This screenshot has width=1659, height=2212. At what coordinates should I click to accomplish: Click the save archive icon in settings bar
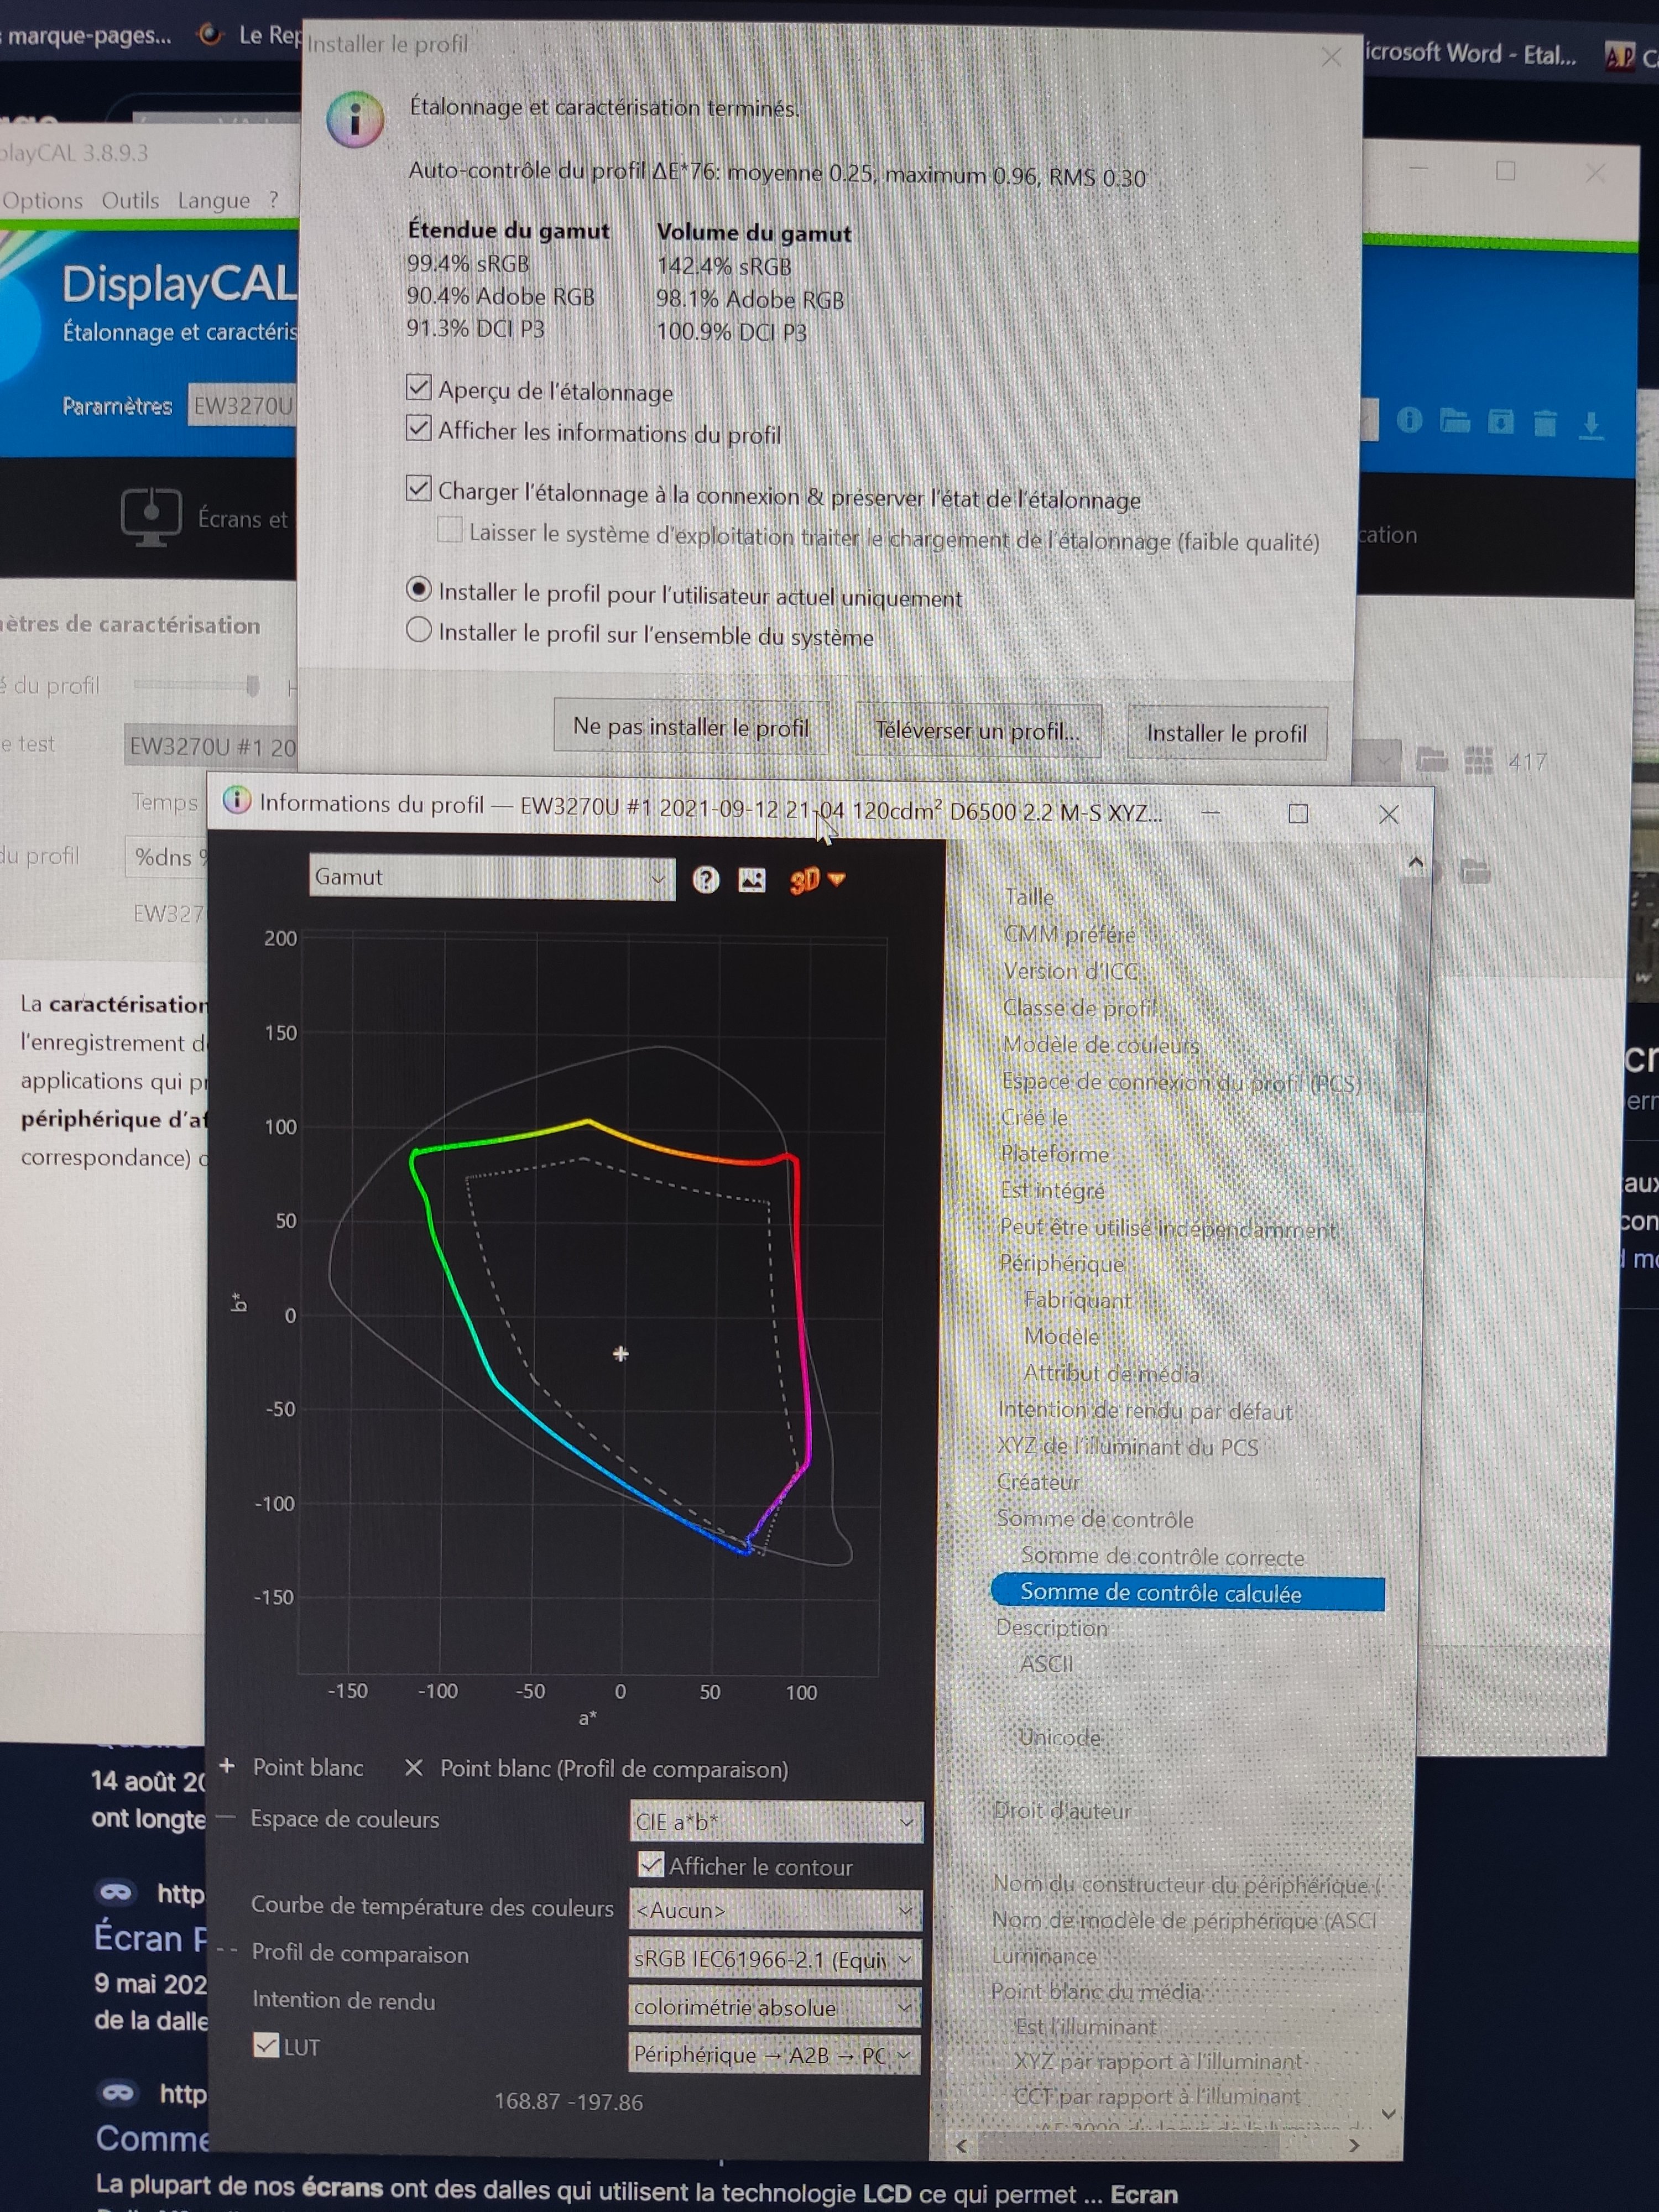click(1500, 421)
